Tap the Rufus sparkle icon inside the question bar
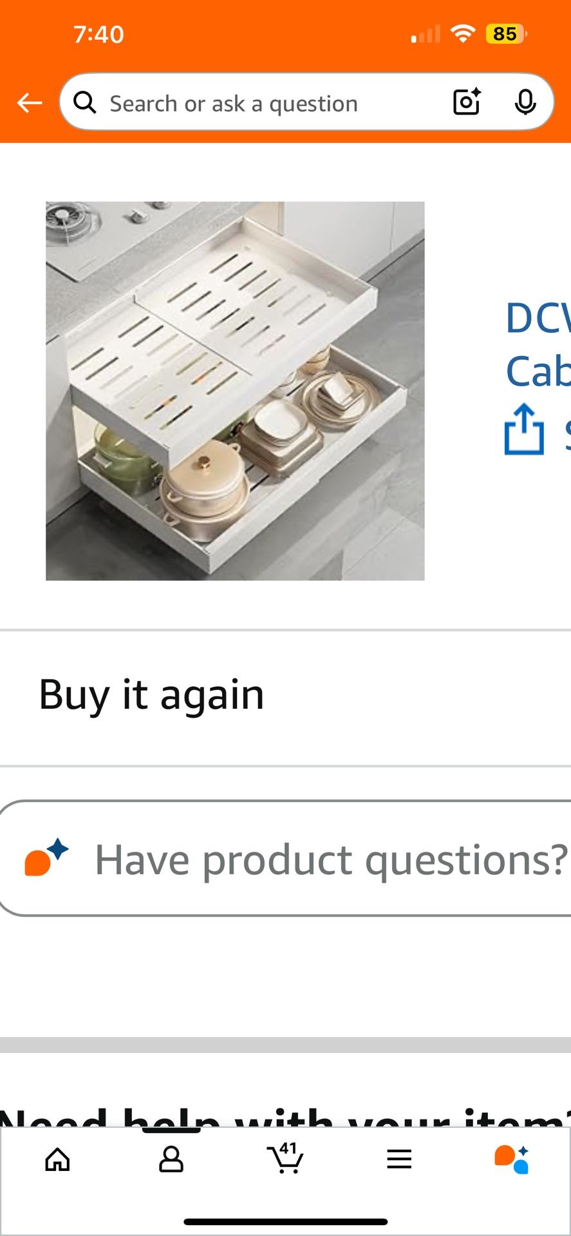Screen dimensions: 571x1236 pyautogui.click(x=46, y=859)
